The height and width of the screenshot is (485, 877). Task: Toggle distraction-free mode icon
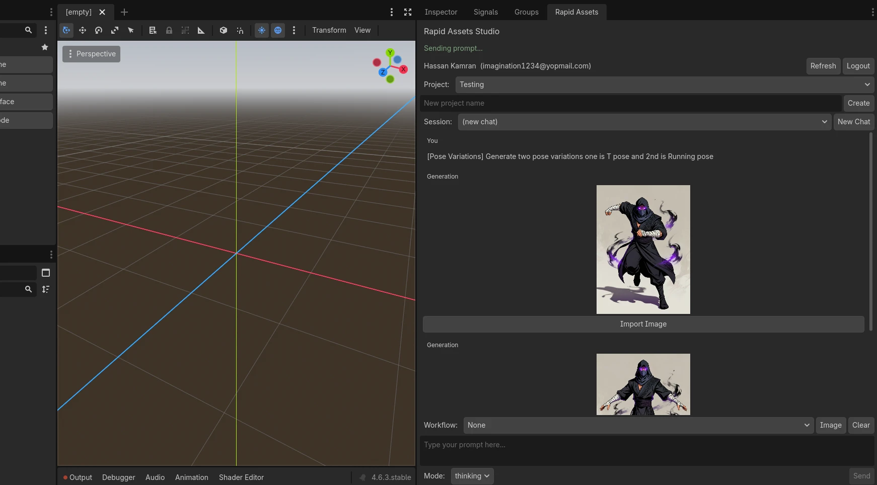coord(408,12)
